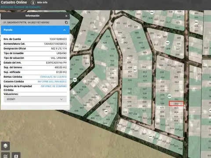Select VAL. URBANO value

pos(58,58)
